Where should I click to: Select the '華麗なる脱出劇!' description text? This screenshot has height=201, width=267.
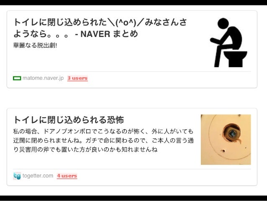point(35,46)
